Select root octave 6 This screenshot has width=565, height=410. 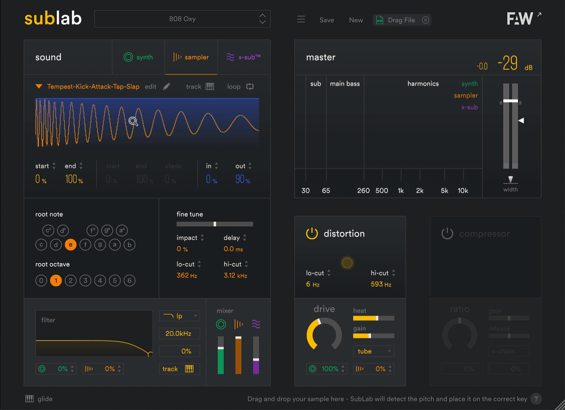(x=129, y=280)
